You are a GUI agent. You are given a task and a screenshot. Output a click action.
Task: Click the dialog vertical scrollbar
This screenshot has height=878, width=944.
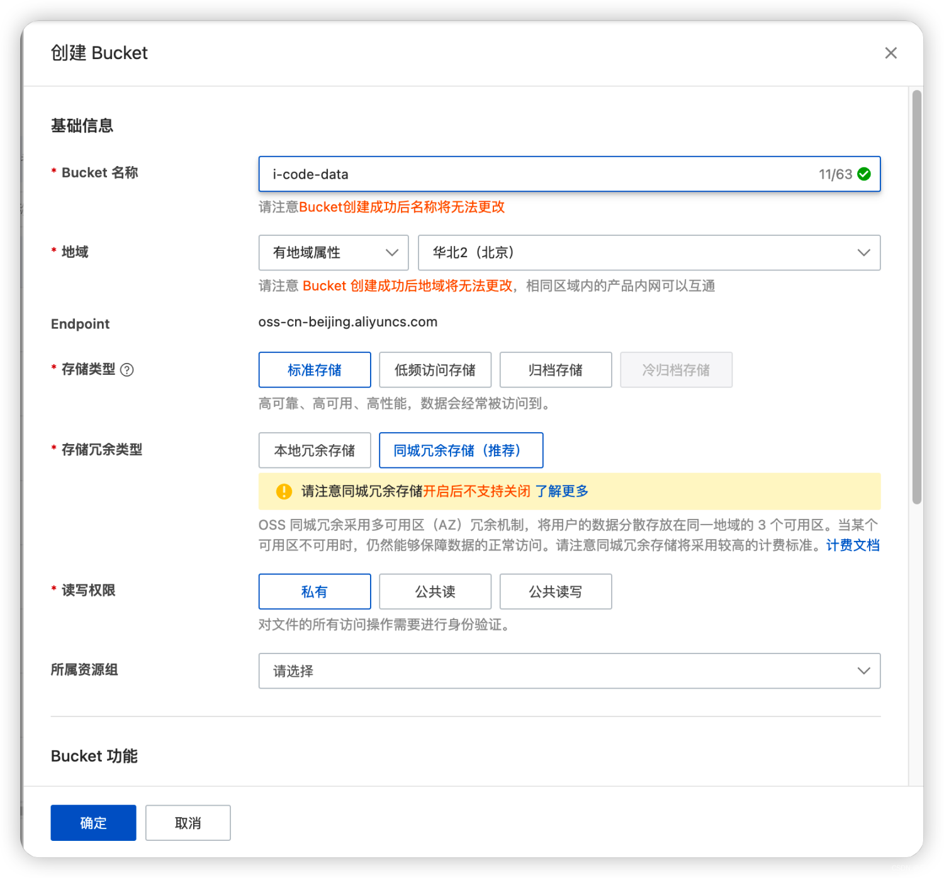(917, 297)
